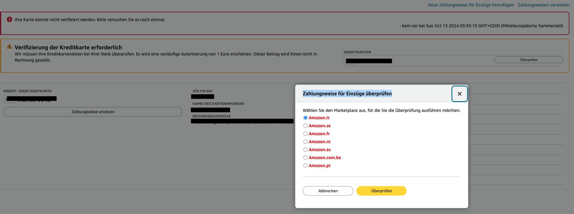Click the marketplace selection instruction text

pos(382,110)
